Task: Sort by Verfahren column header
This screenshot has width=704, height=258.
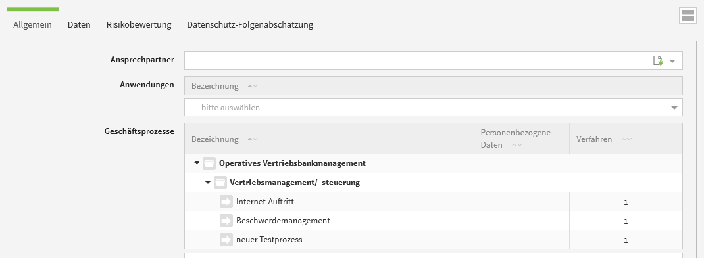Action: [604, 139]
